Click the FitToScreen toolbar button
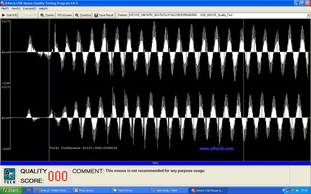Screen dimensions: 311x194 tap(64, 15)
